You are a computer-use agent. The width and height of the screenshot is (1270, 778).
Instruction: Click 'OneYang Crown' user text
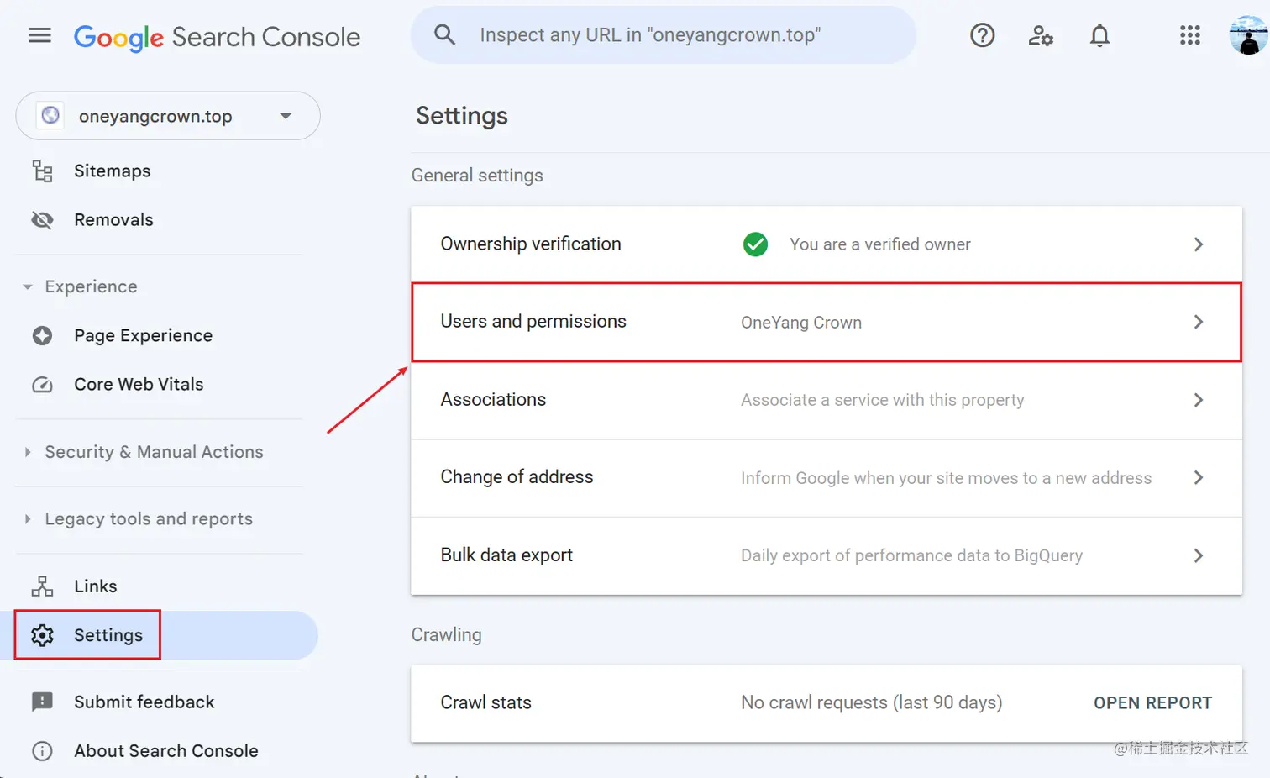pos(801,323)
